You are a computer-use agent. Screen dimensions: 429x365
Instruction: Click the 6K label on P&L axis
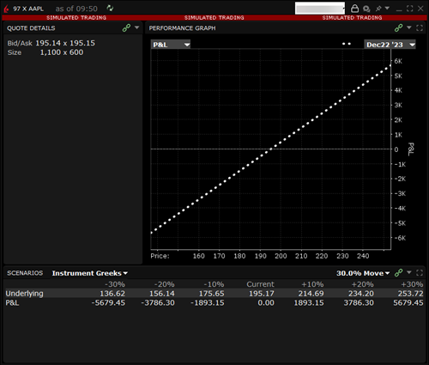coord(398,61)
